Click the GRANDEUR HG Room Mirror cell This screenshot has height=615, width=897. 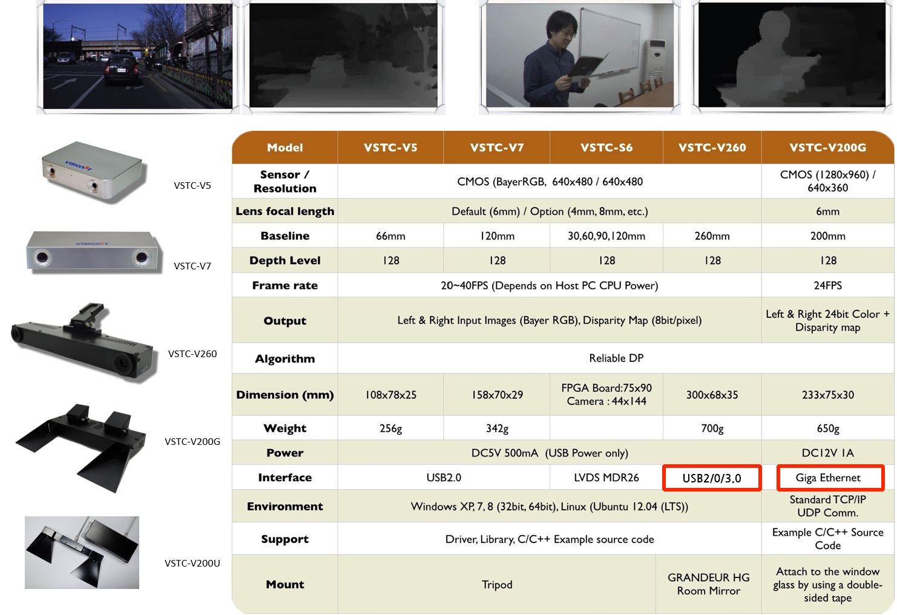[x=708, y=584]
